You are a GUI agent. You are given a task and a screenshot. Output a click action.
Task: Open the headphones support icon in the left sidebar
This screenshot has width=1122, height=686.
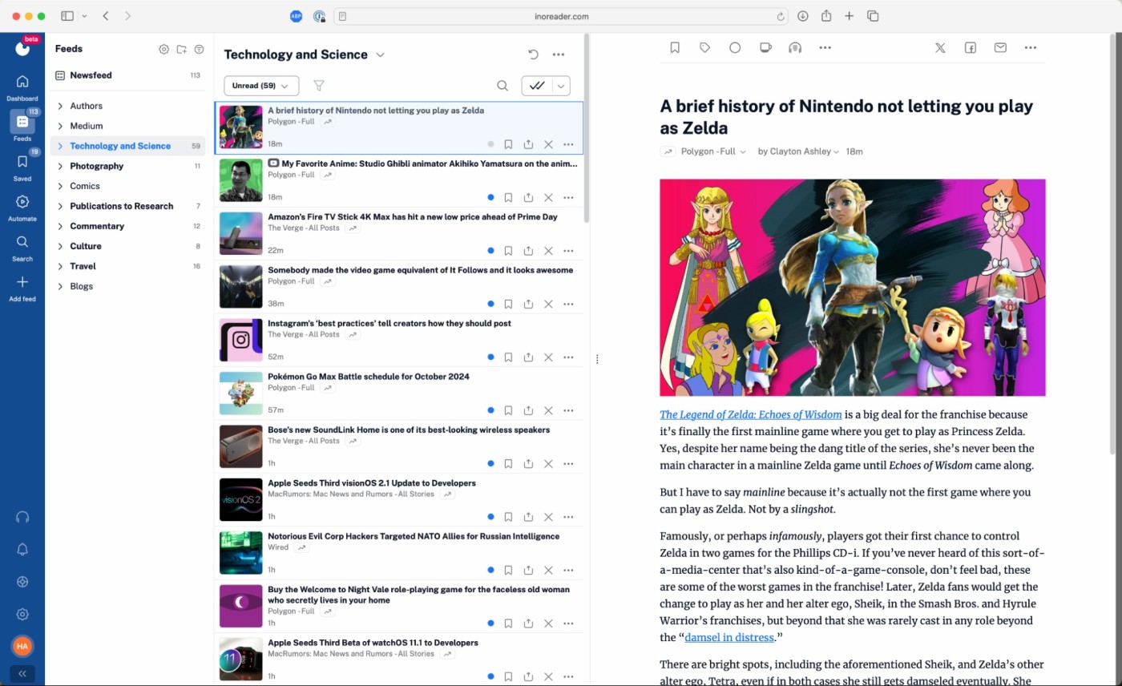[22, 517]
